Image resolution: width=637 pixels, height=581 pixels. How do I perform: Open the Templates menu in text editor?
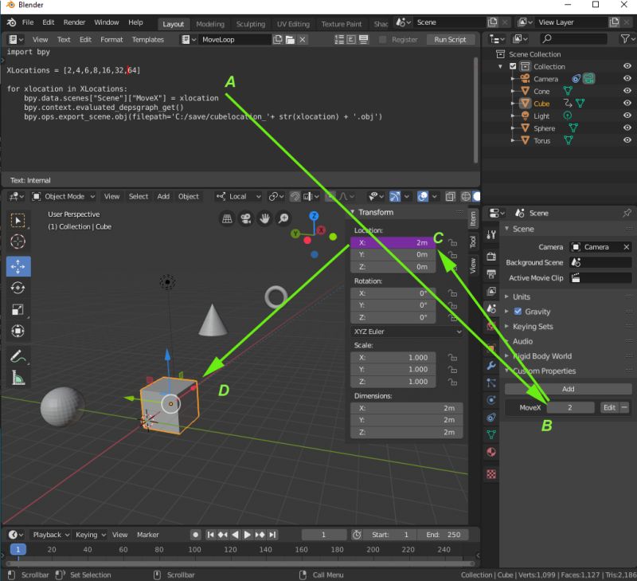[x=148, y=39]
